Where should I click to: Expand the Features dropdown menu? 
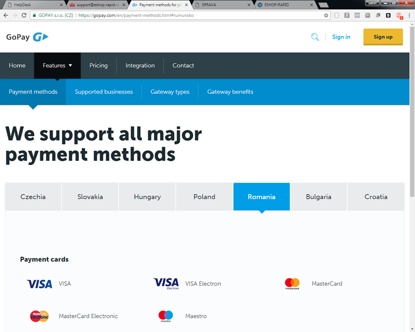click(57, 65)
